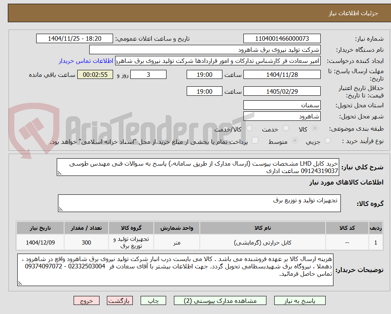391x314 pixels.
Task: Click the unit cell متر
Action: click(x=176, y=242)
